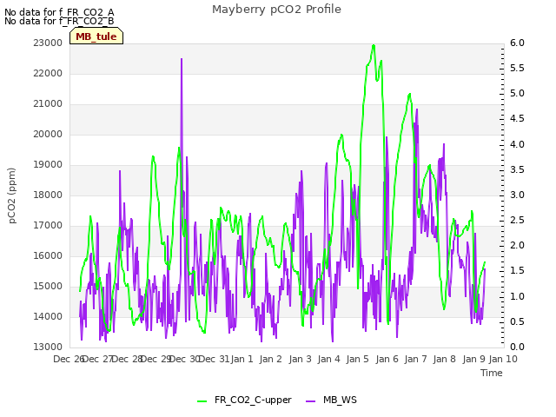Click the 3.0 right axis tick label

click(x=517, y=195)
